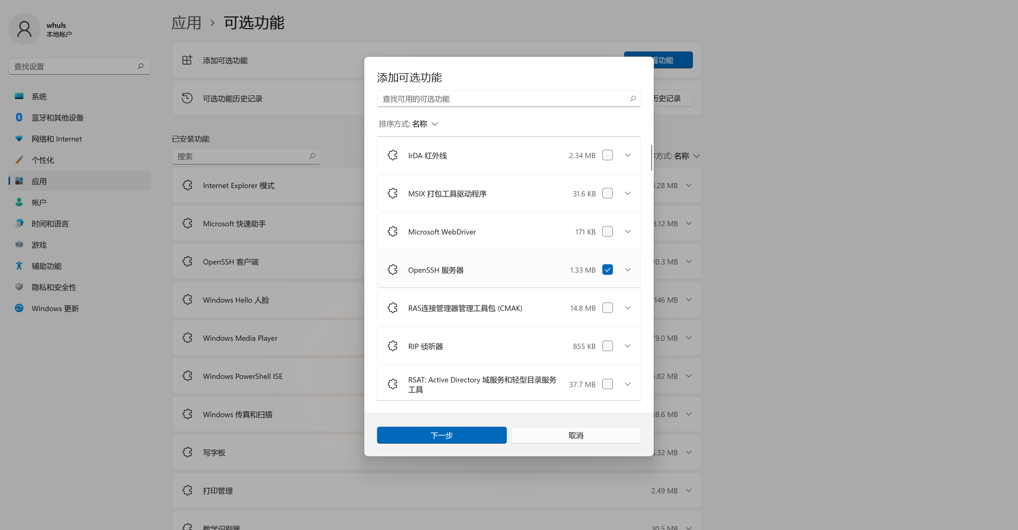The image size is (1018, 530).
Task: Click the 下一步 button
Action: (x=442, y=435)
